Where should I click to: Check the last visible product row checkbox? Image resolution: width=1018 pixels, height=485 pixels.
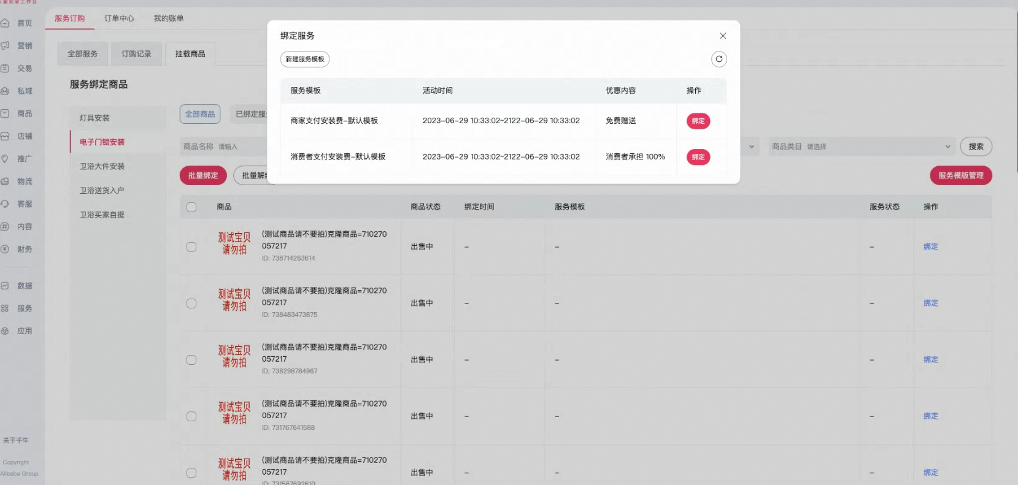click(191, 473)
